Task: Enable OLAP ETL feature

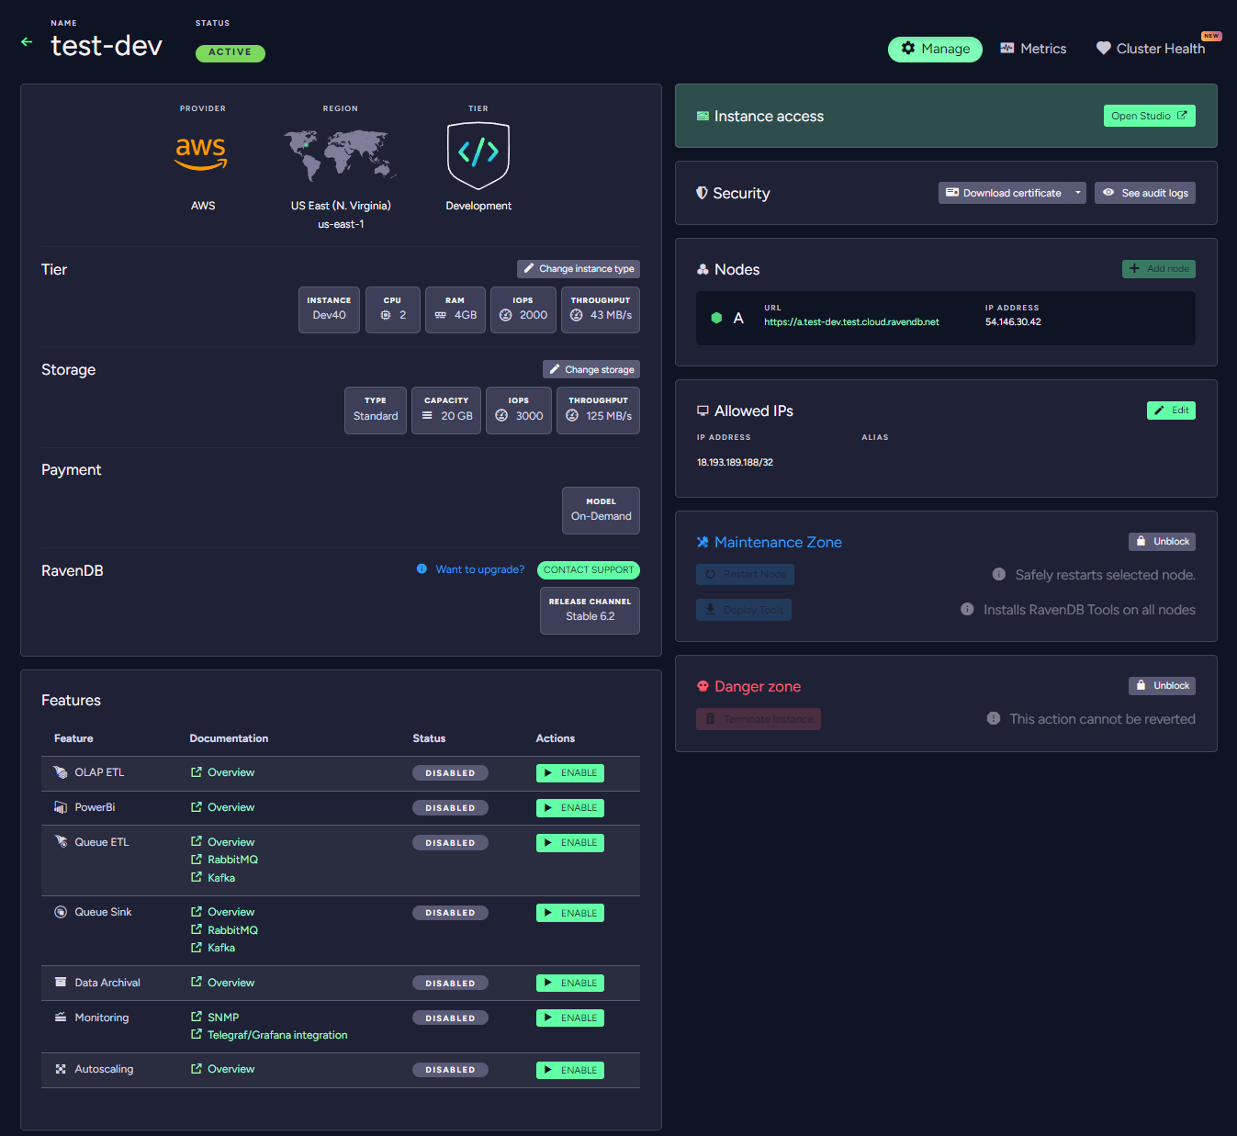Action: coord(570,773)
